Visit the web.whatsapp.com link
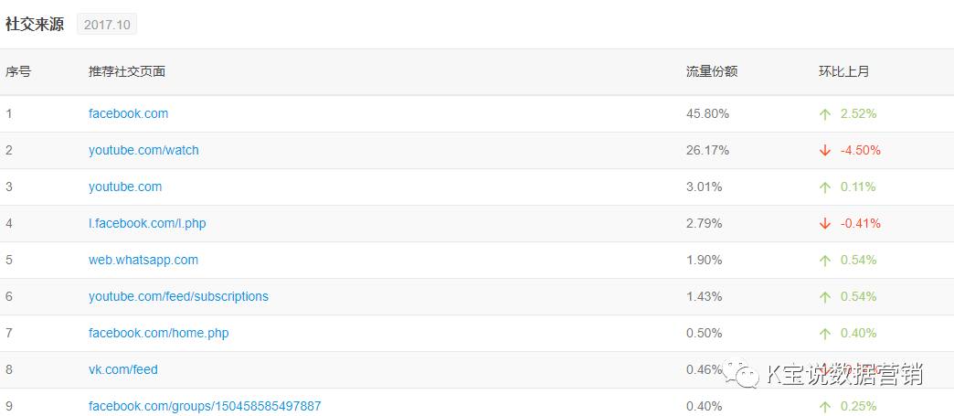This screenshot has width=954, height=416. click(143, 260)
